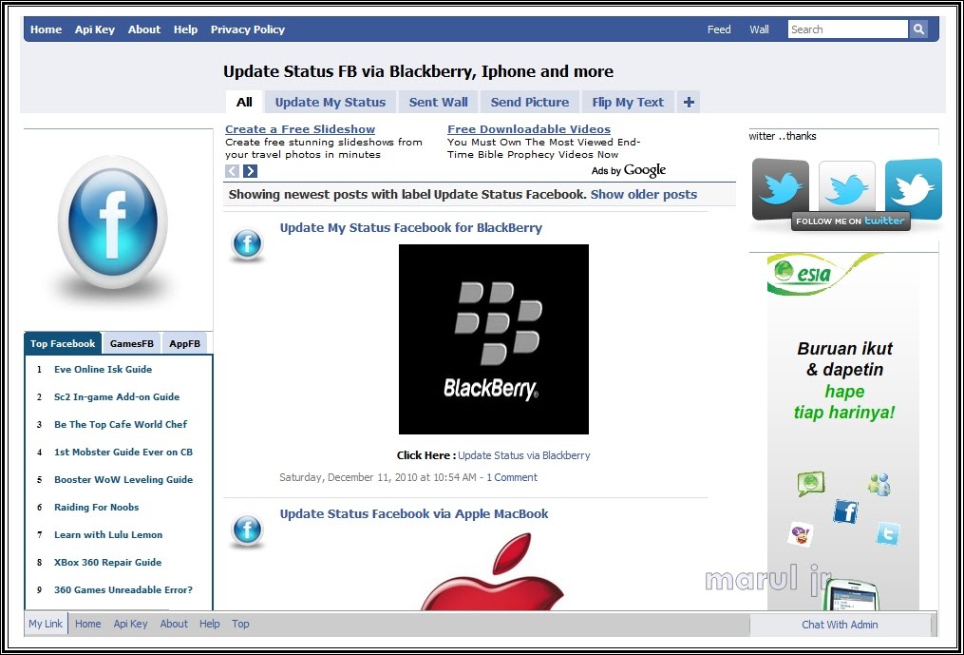
Task: Click My Link in the bottom bar
Action: (46, 624)
